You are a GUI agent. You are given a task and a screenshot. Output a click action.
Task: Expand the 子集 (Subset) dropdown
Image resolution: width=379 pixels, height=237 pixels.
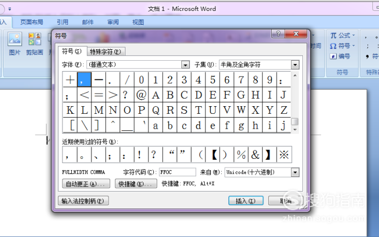point(295,65)
